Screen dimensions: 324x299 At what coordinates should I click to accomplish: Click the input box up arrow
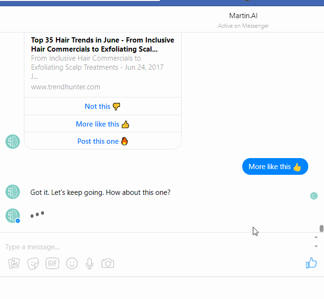point(316,237)
